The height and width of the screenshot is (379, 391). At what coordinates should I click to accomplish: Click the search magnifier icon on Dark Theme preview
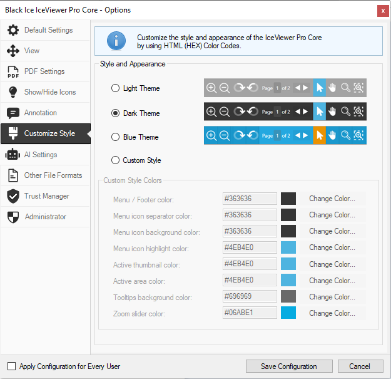pyautogui.click(x=345, y=112)
